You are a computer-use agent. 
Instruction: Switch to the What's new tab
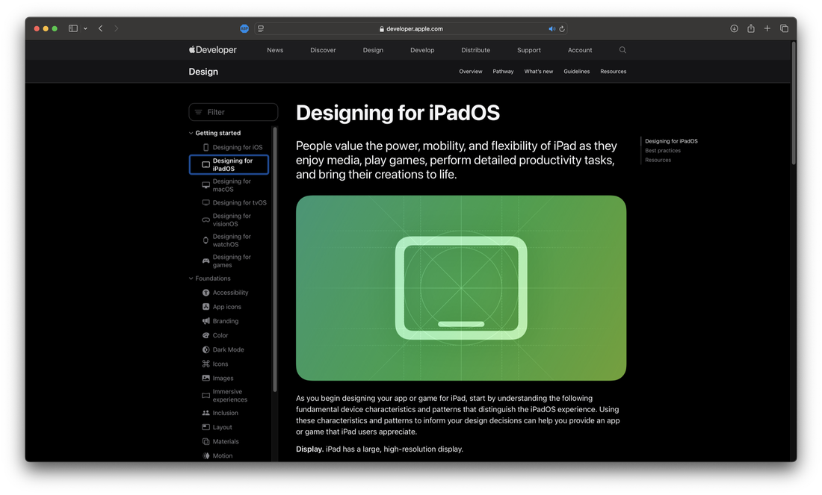[538, 71]
